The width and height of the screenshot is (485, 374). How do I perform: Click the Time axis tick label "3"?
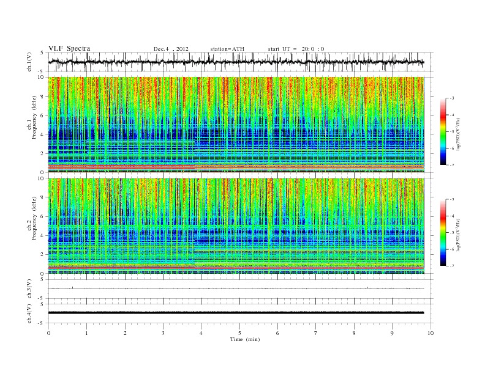[163, 333]
